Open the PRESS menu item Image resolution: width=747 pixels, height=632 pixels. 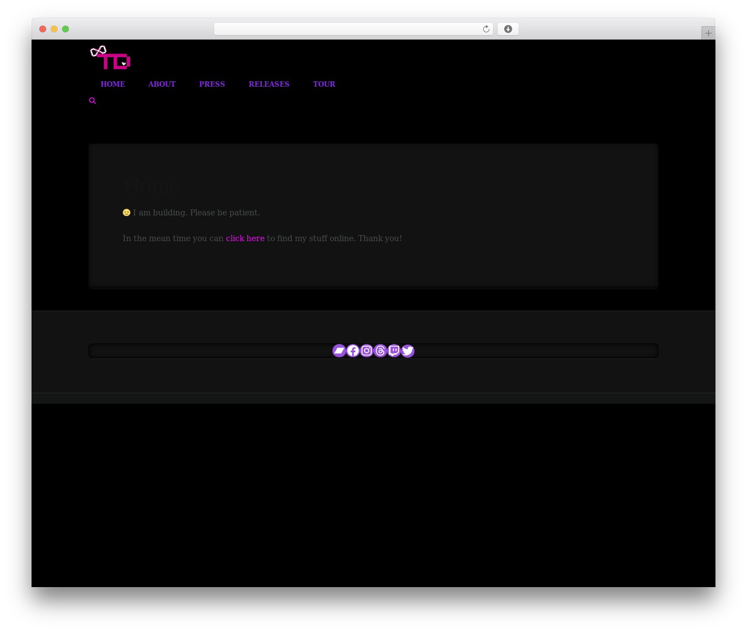212,84
